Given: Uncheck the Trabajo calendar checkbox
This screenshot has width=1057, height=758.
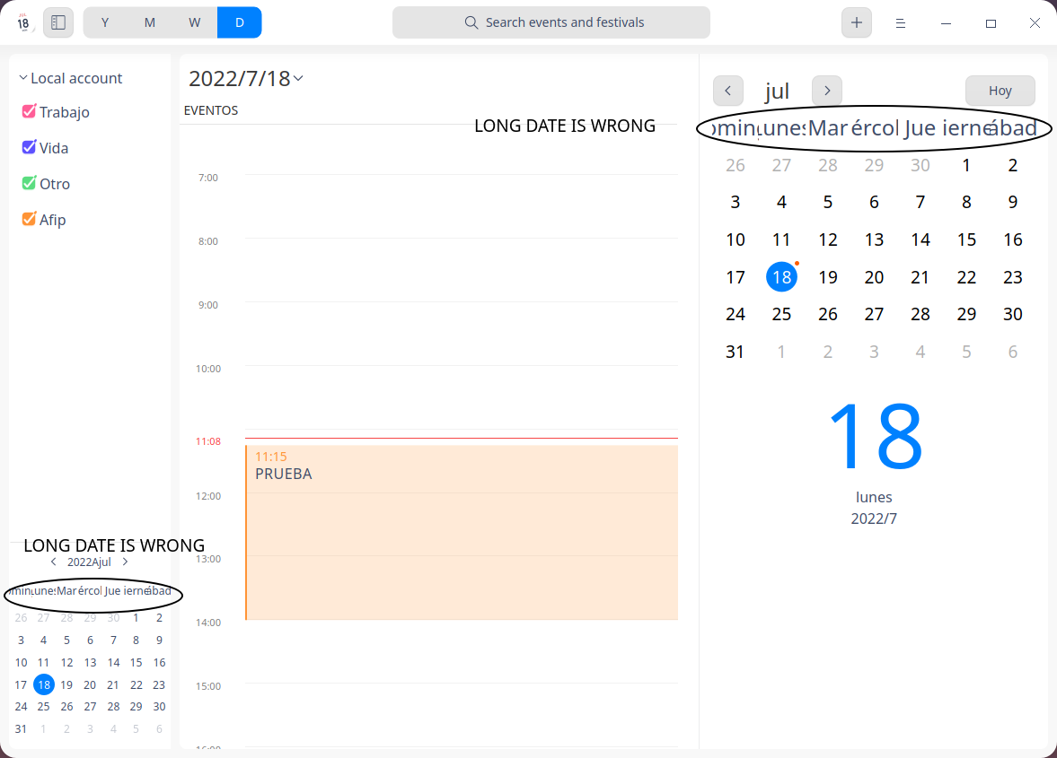Looking at the screenshot, I should coord(29,111).
